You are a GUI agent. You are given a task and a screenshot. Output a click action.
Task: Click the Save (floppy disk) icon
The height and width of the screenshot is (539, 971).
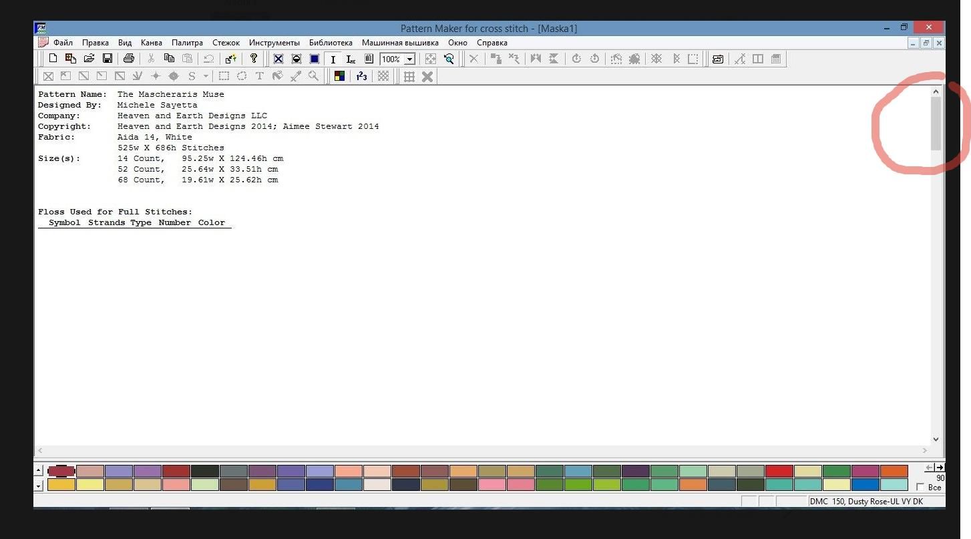(x=107, y=59)
